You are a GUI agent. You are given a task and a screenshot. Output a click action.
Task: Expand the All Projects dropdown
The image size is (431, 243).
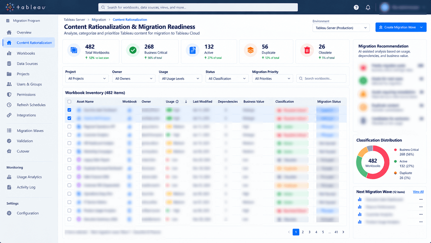(87, 79)
